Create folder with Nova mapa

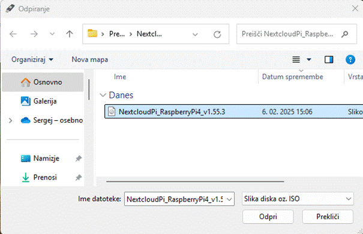pos(90,60)
